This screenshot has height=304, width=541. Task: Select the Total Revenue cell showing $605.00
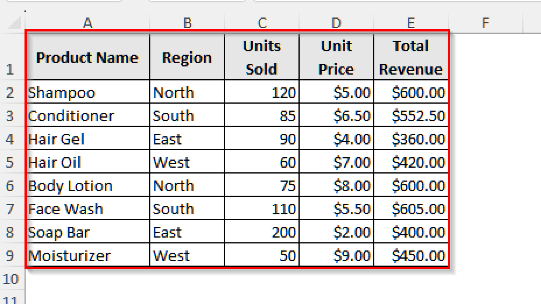click(x=411, y=209)
